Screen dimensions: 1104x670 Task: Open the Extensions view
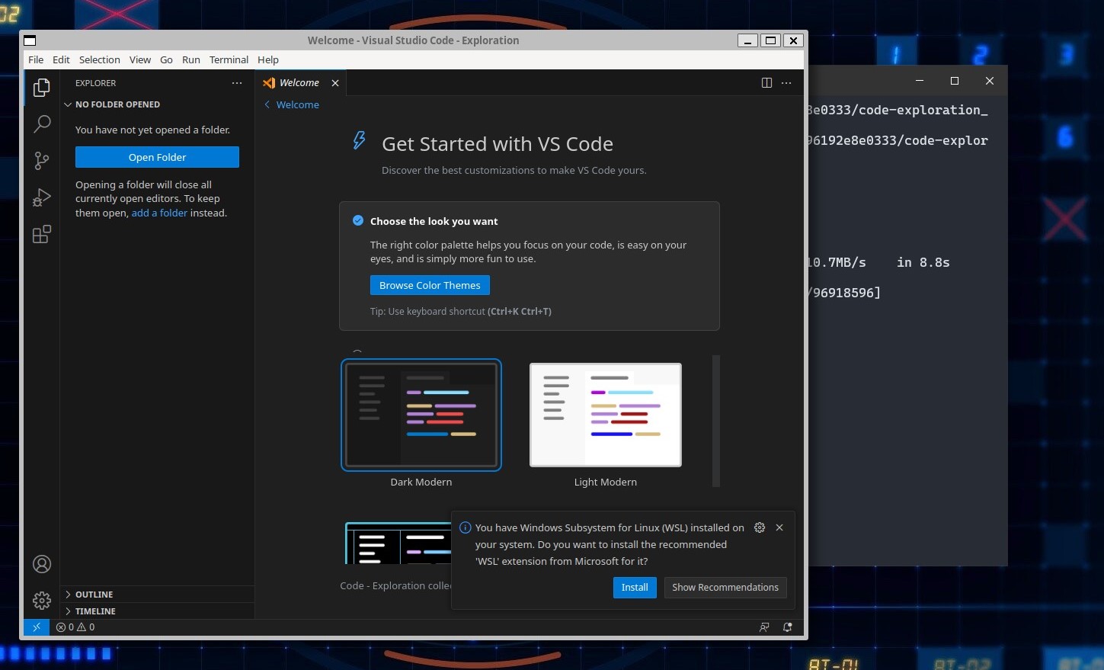42,234
